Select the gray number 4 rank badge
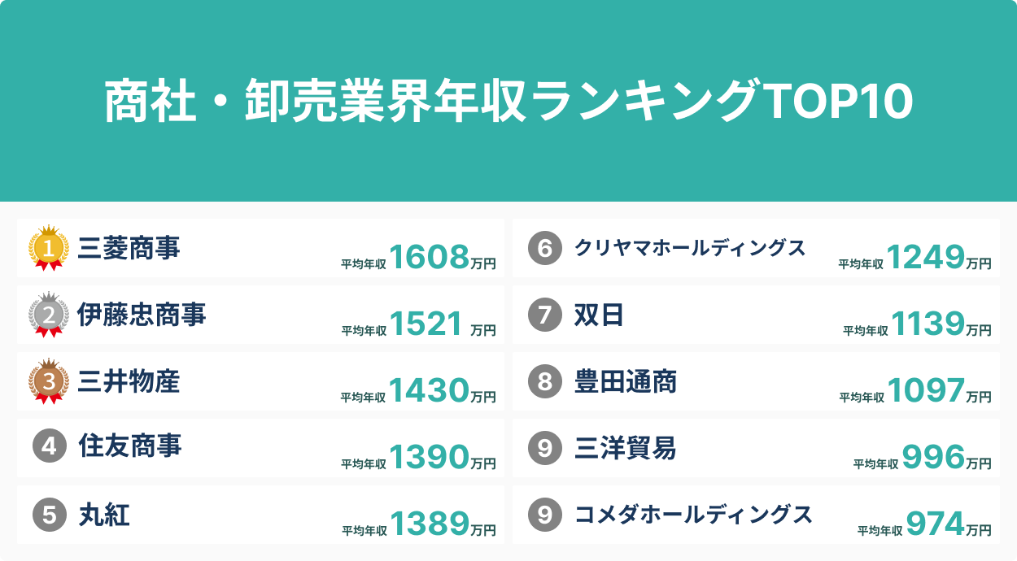This screenshot has height=561, width=1017. tap(49, 446)
